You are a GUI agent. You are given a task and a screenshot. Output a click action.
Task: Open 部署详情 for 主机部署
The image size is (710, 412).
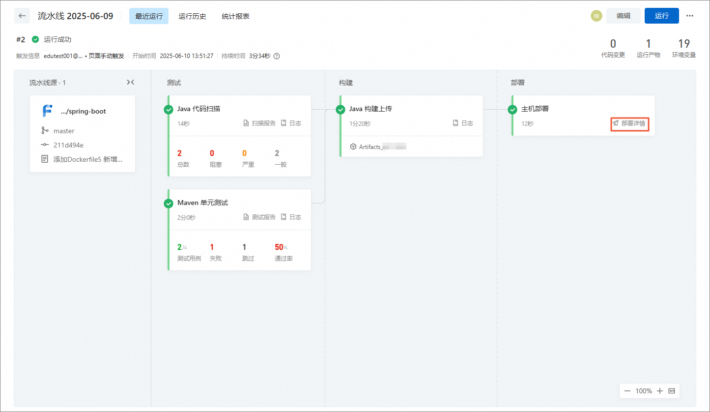629,123
